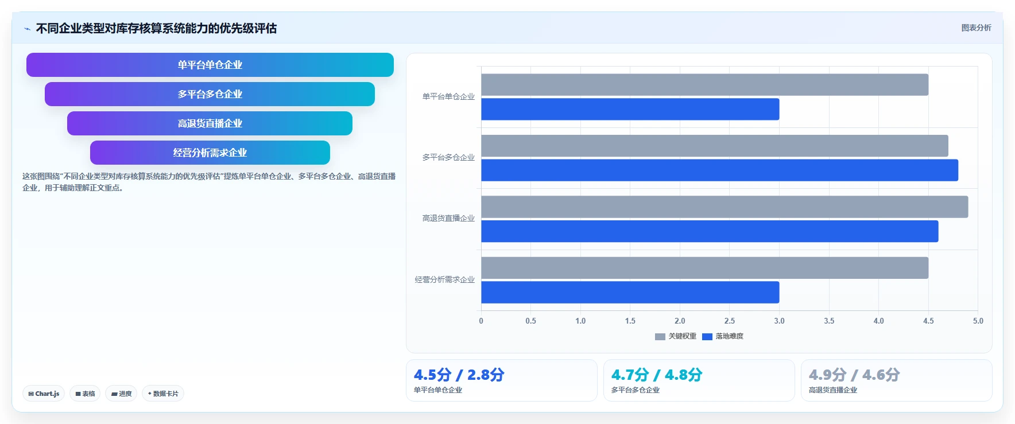Screen dimensions: 1015x424
Task: Click the x-axis tick 5.0
Action: tap(978, 321)
